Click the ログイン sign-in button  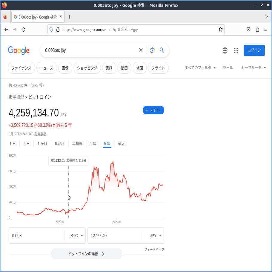(x=254, y=50)
